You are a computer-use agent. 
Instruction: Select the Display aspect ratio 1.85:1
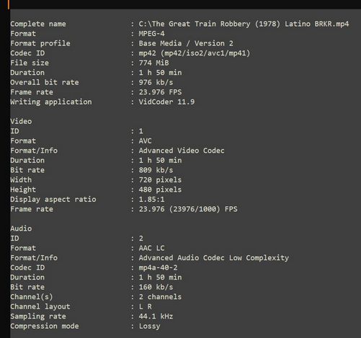(151, 200)
